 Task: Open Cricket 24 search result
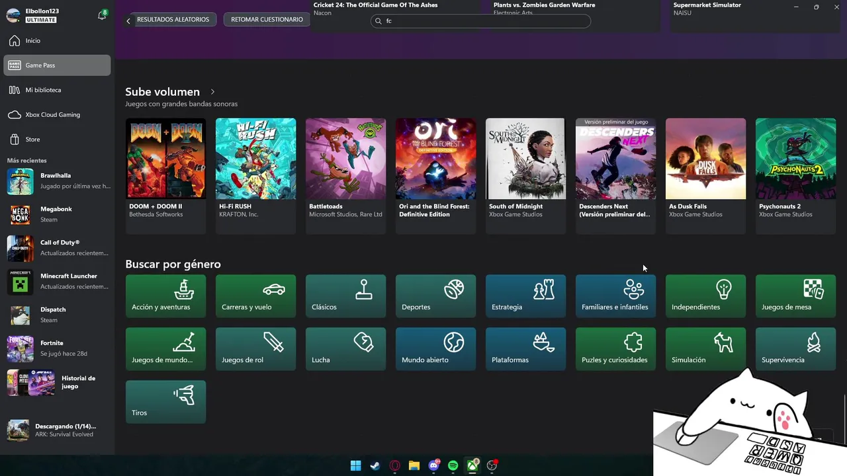[x=396, y=15]
